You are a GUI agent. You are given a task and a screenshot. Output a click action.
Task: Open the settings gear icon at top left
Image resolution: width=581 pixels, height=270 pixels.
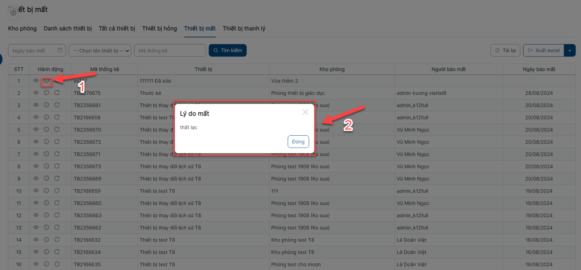[x=13, y=13]
